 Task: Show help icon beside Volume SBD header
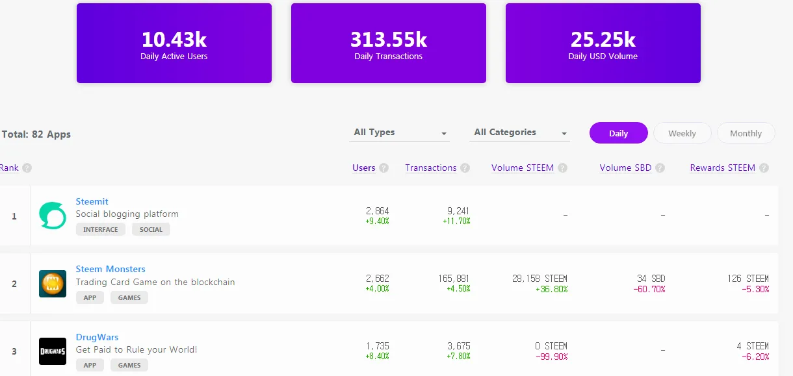660,168
